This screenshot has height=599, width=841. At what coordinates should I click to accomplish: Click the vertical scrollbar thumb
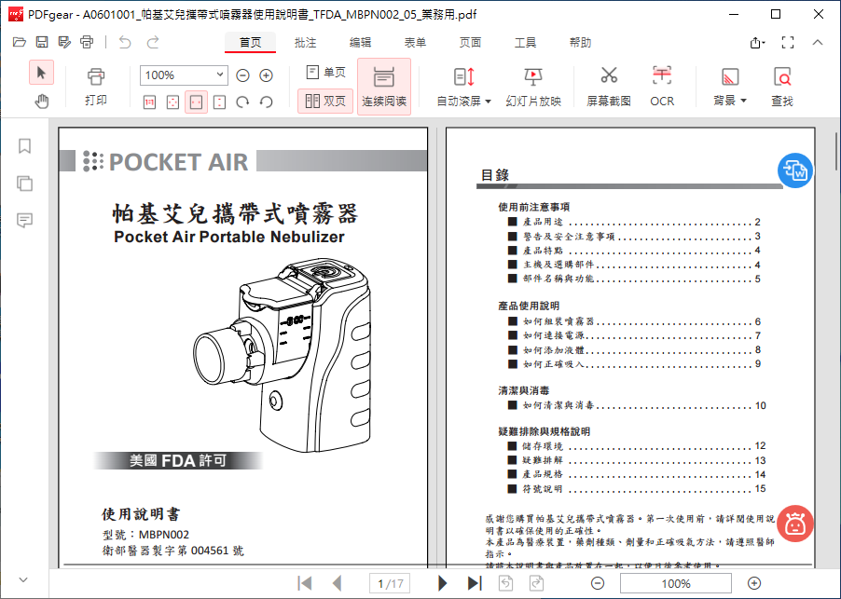tap(836, 151)
